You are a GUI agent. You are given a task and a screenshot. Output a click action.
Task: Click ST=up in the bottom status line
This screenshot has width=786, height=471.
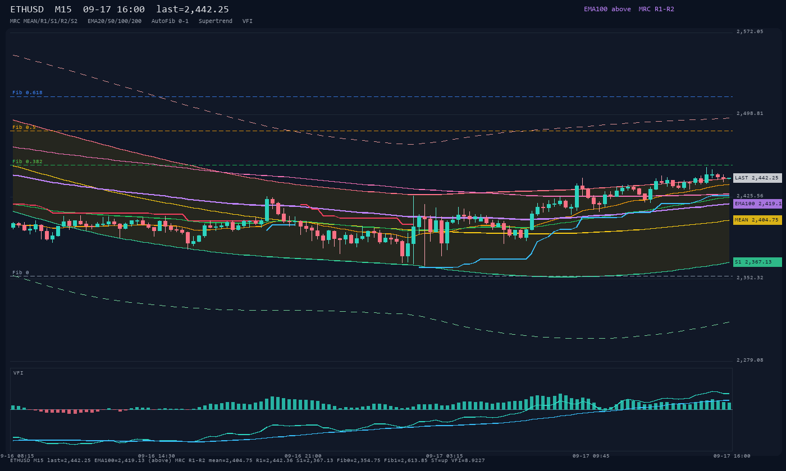click(440, 460)
